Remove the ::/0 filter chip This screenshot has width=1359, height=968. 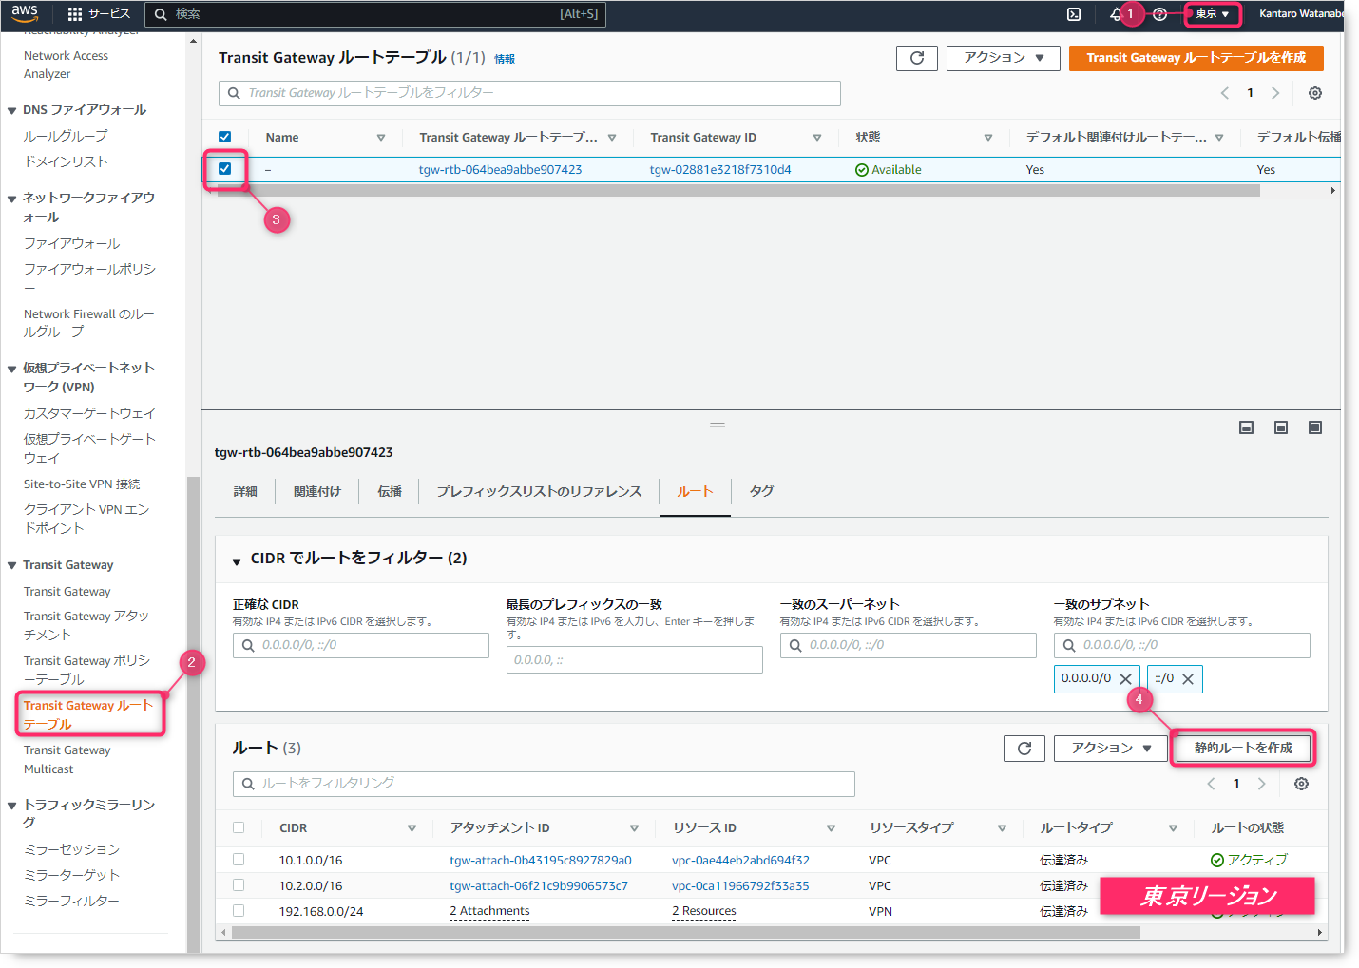pos(1188,679)
